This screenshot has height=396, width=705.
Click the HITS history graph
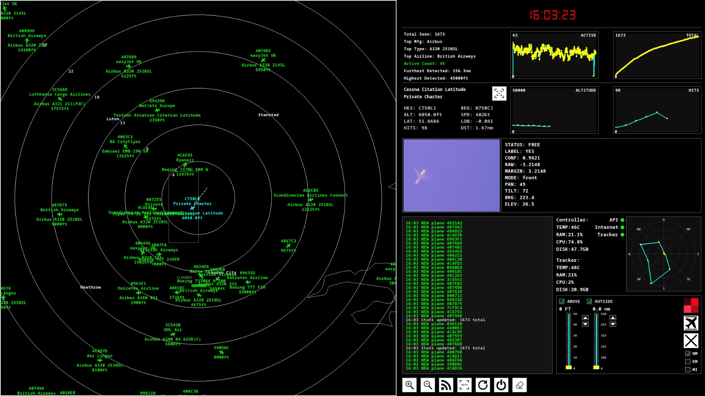click(x=657, y=110)
